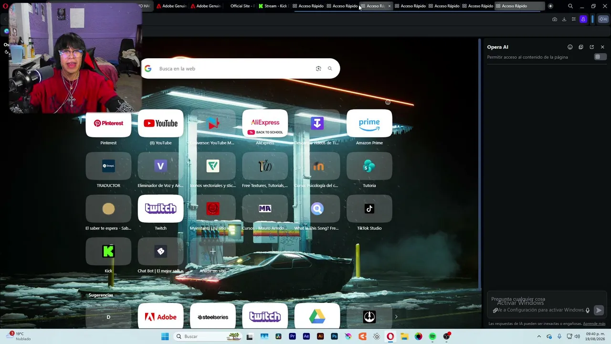611x344 pixels.
Task: Open the Curso Psicología tile
Action: click(317, 166)
